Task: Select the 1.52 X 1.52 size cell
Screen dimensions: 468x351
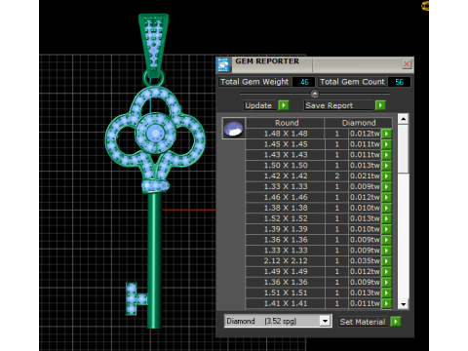Action: [x=286, y=218]
